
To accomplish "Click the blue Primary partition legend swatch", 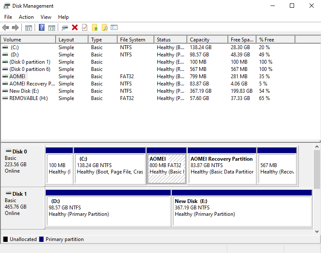I will tap(41, 239).
